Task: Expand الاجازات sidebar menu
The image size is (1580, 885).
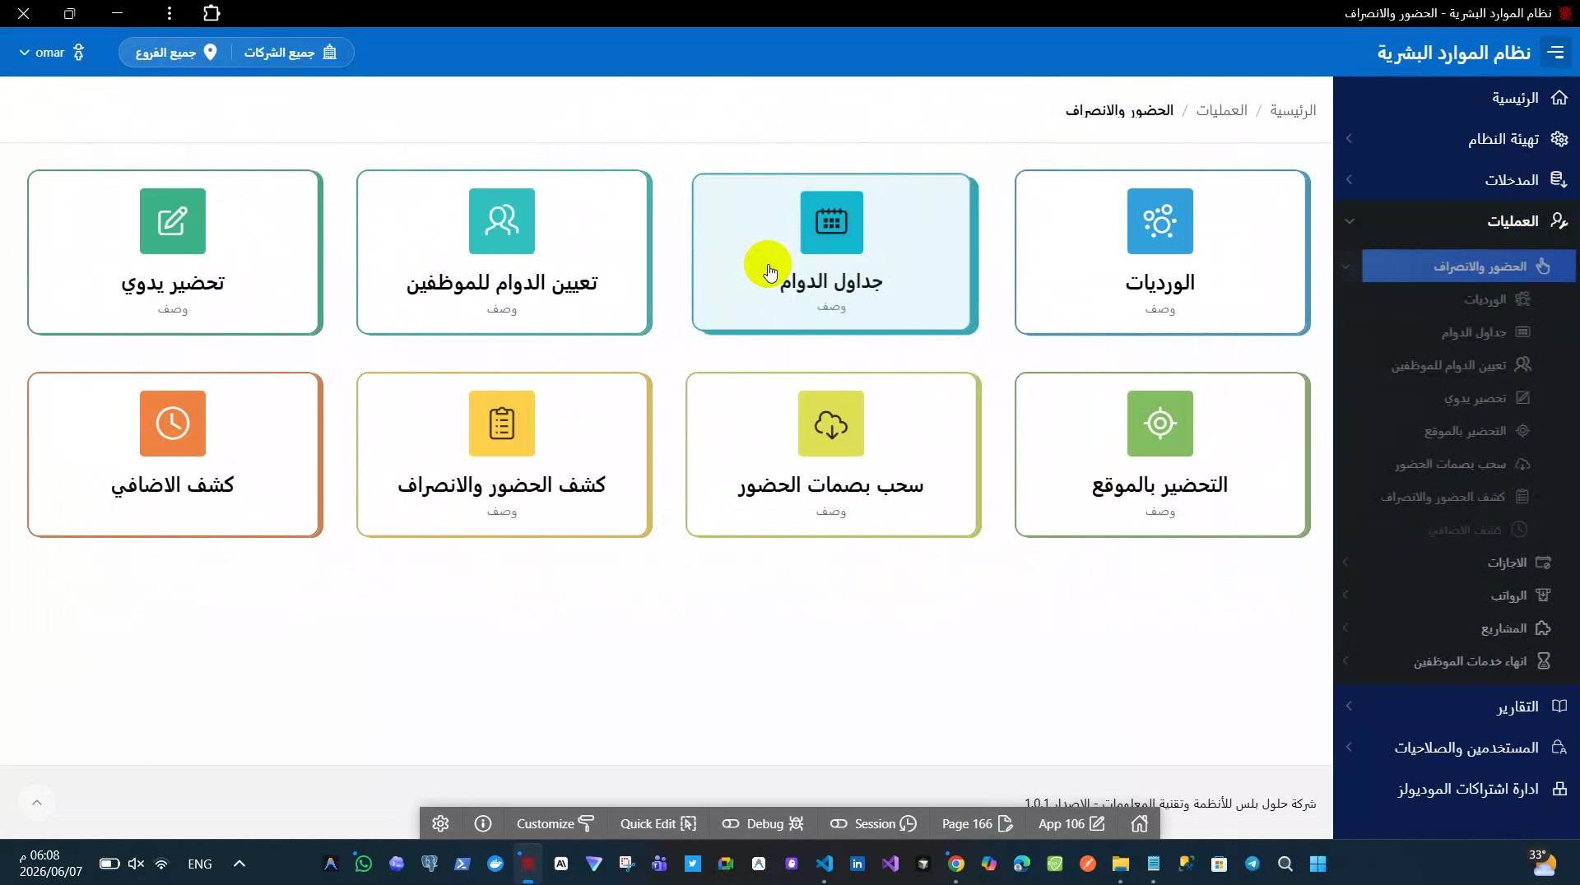Action: click(x=1457, y=563)
